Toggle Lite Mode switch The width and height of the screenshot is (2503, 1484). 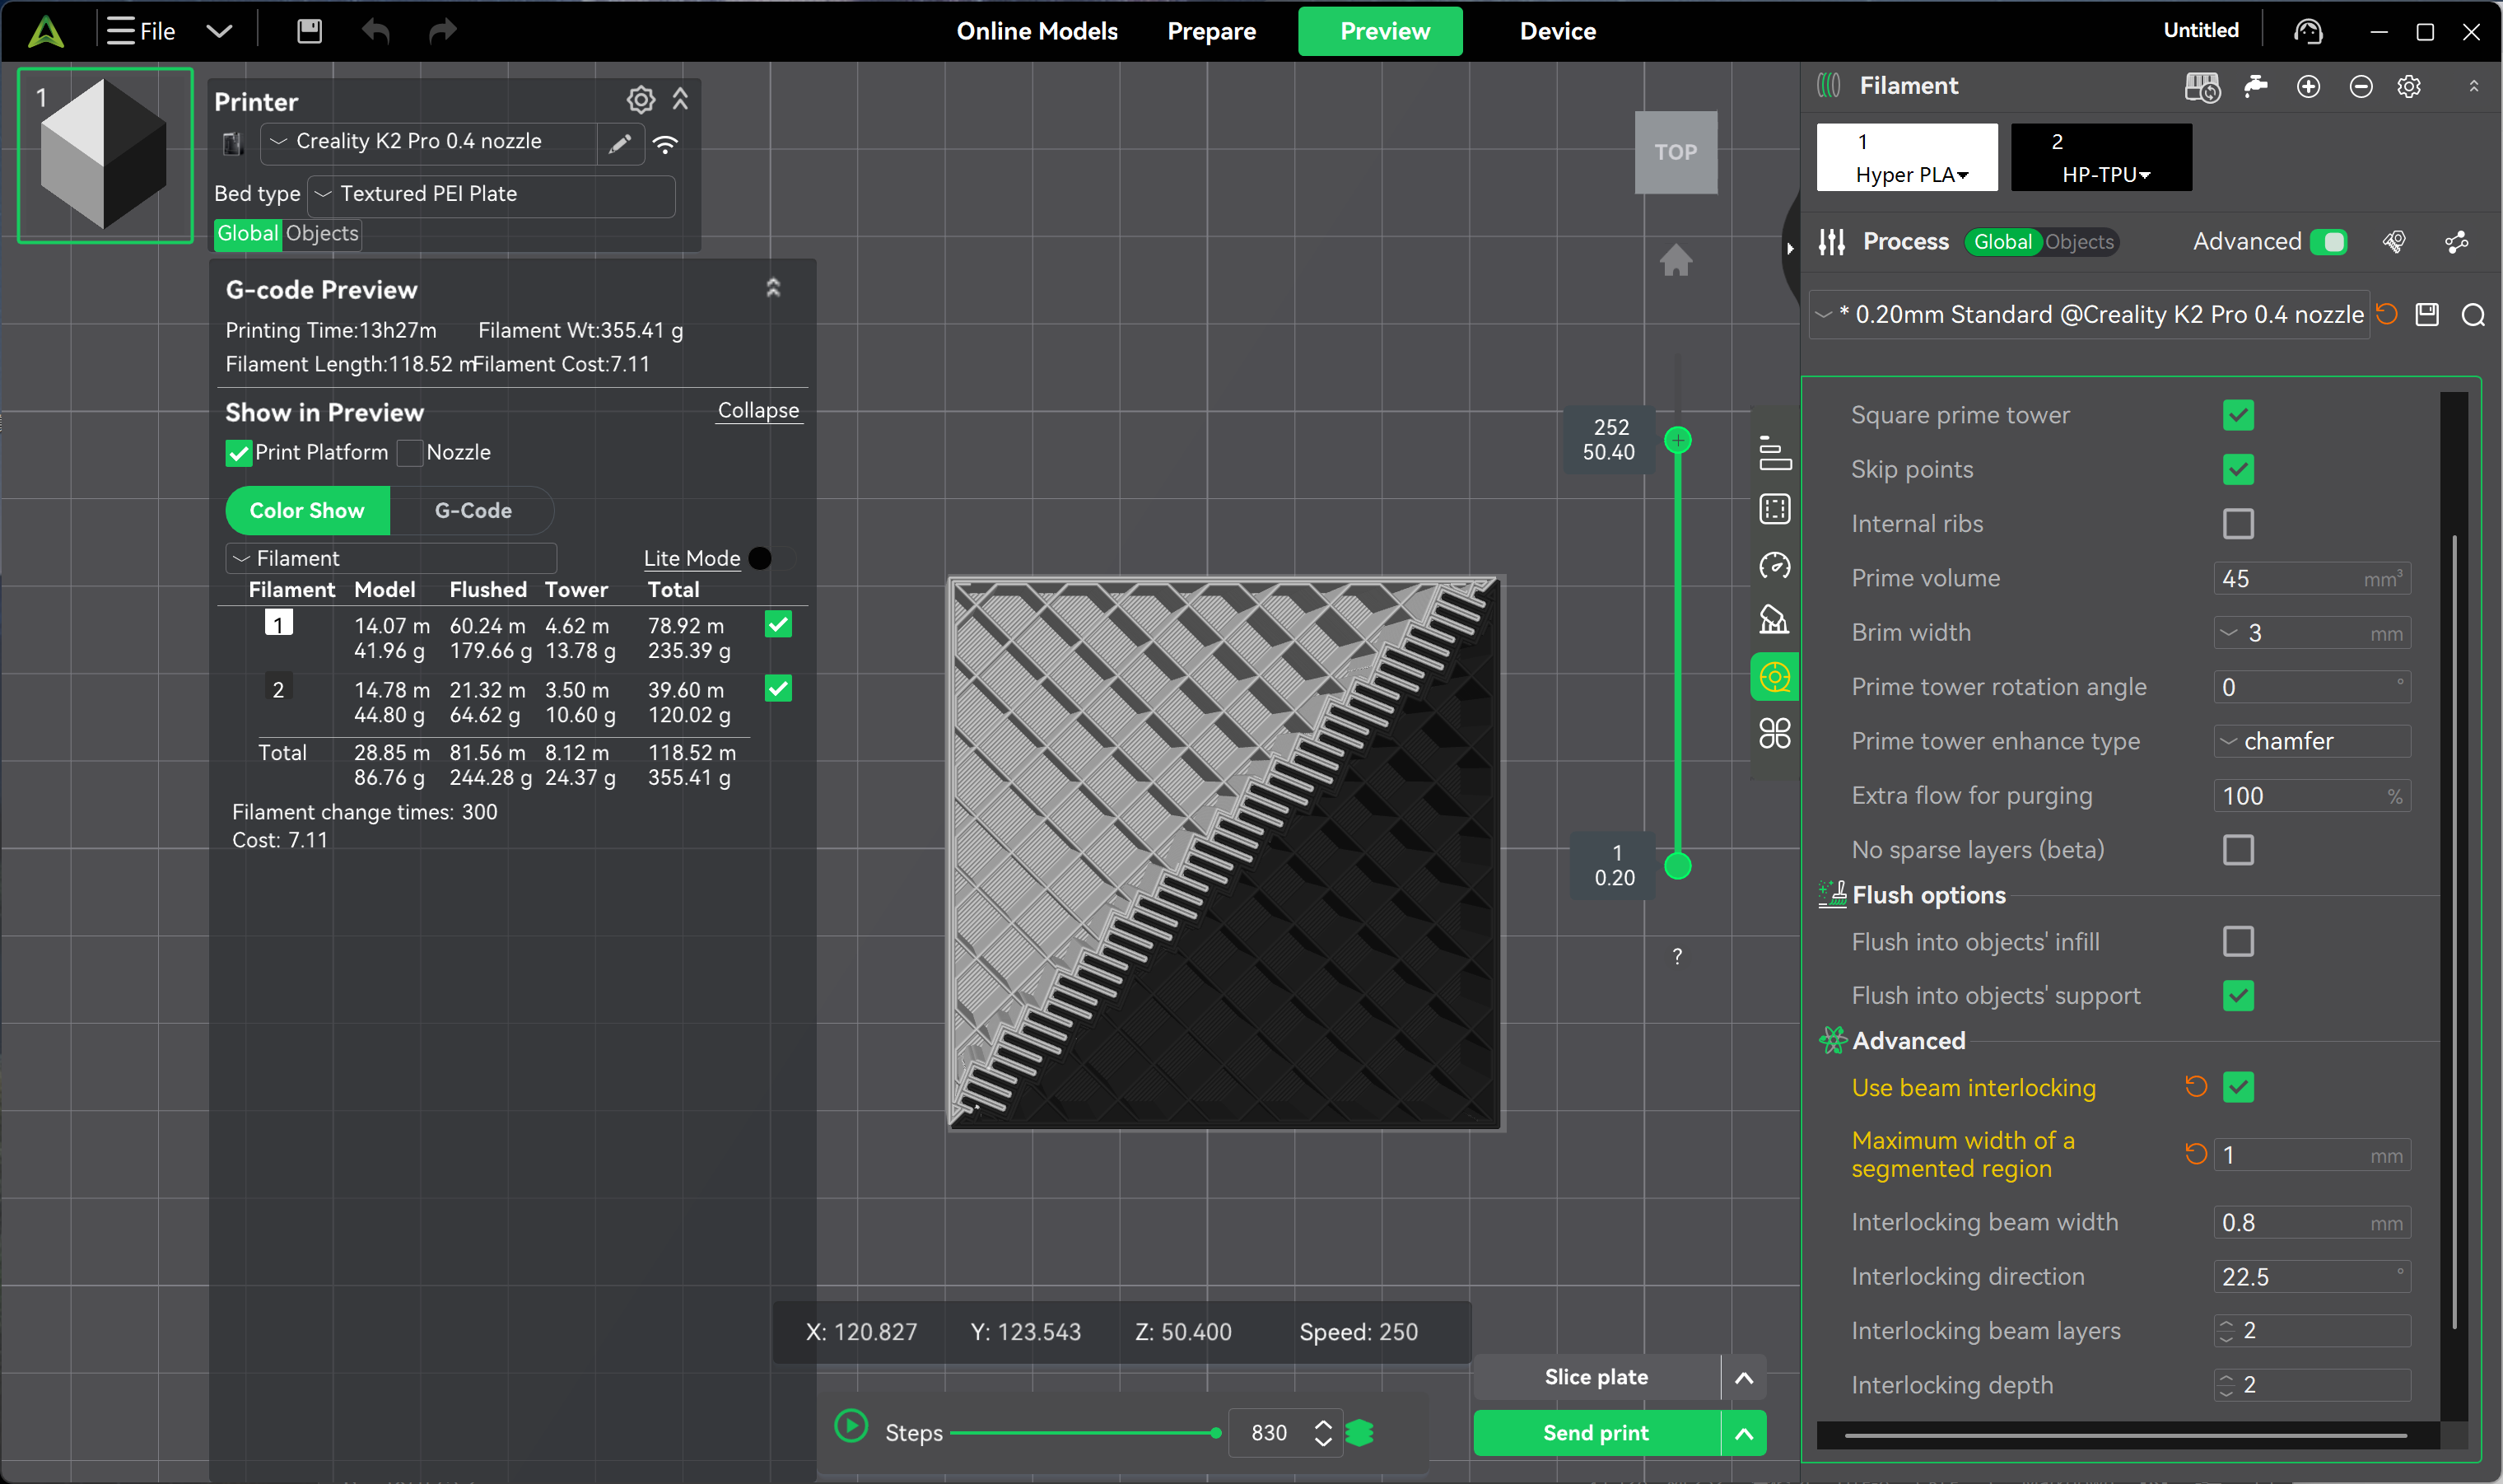tap(771, 558)
